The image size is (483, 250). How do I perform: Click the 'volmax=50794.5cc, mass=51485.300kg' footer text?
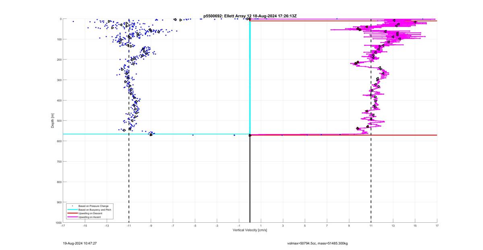(318, 244)
